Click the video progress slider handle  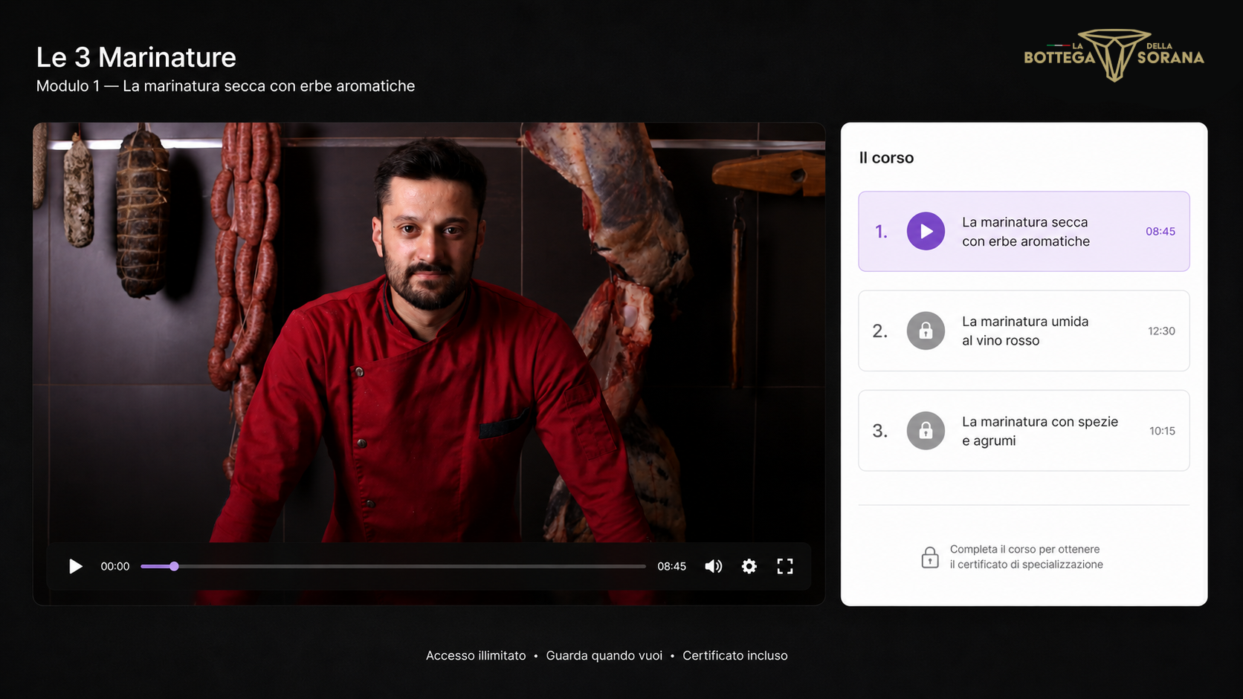[174, 566]
